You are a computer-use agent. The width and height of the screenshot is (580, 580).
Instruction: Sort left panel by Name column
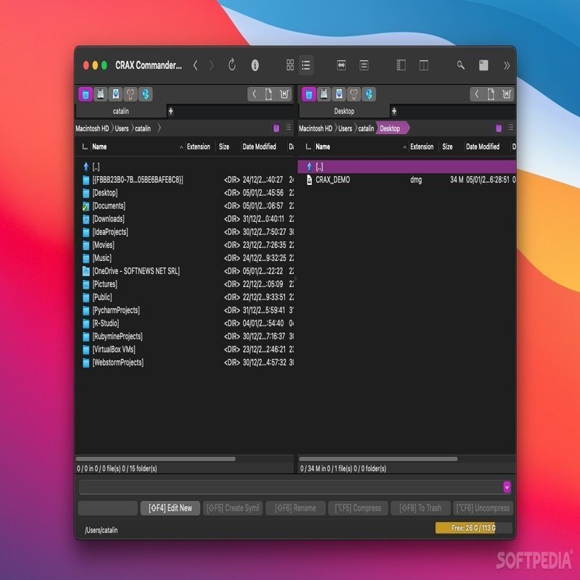[x=137, y=147]
